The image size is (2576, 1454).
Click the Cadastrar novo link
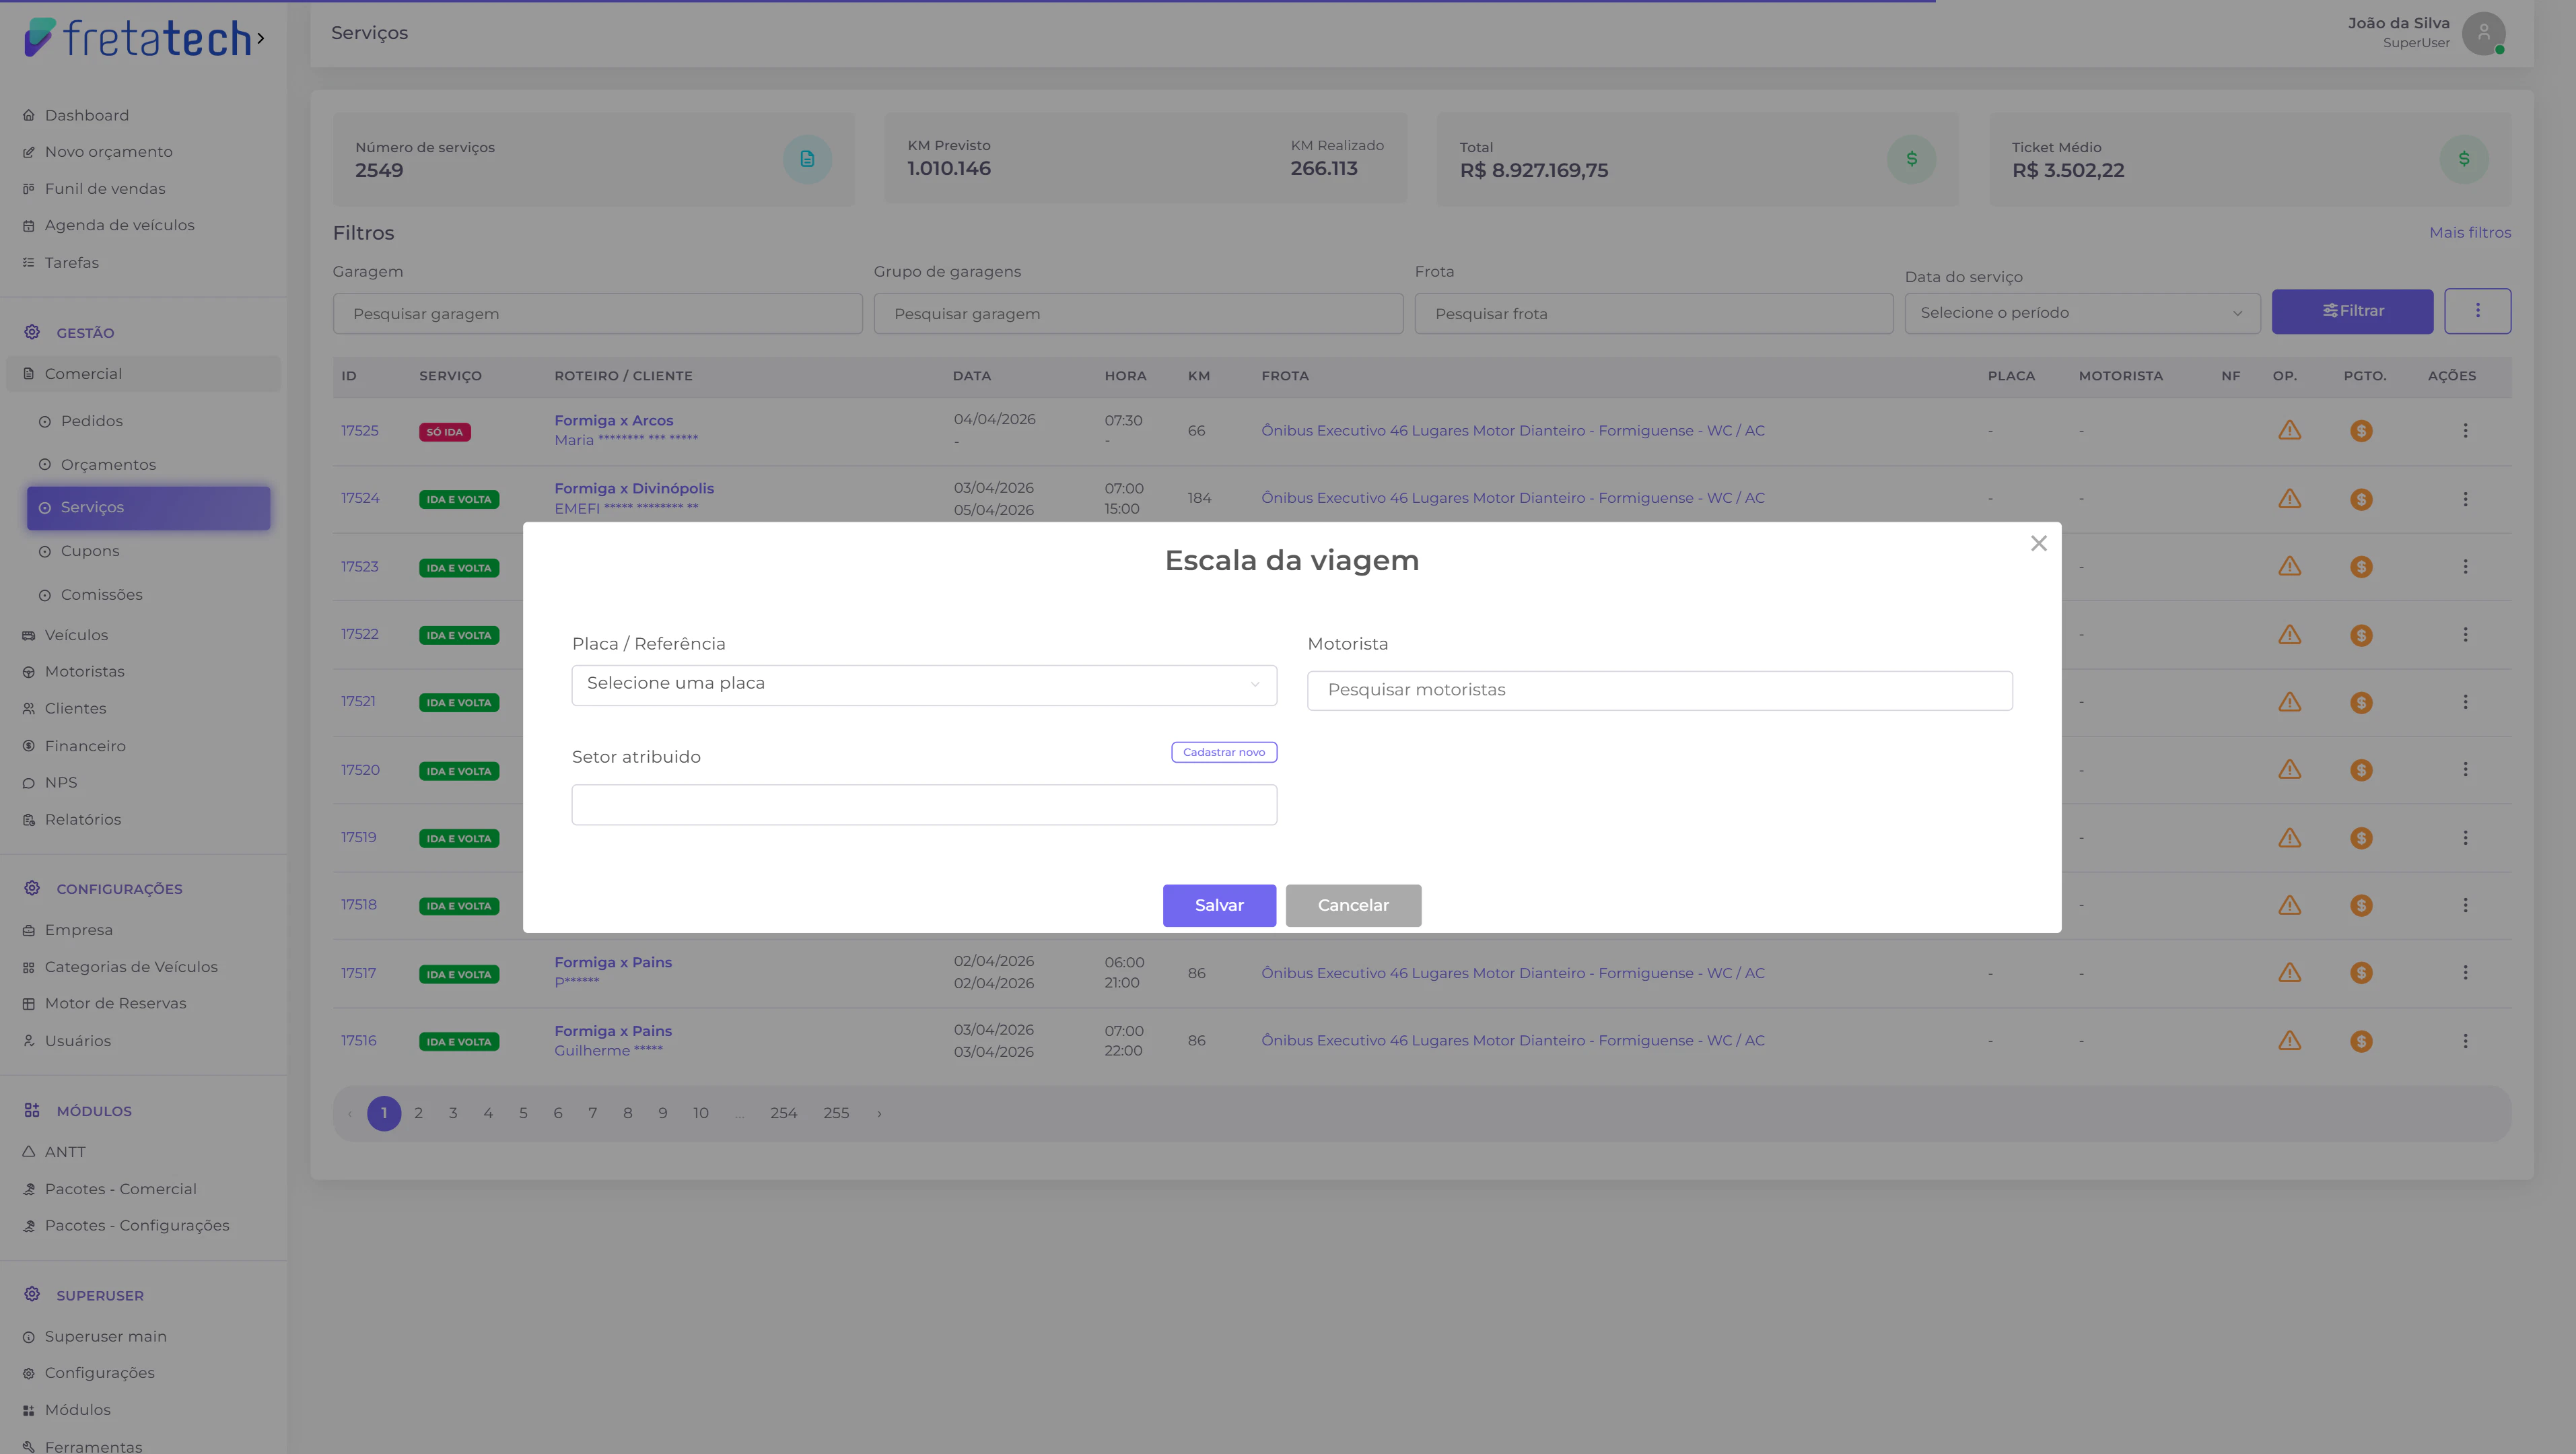[1223, 752]
